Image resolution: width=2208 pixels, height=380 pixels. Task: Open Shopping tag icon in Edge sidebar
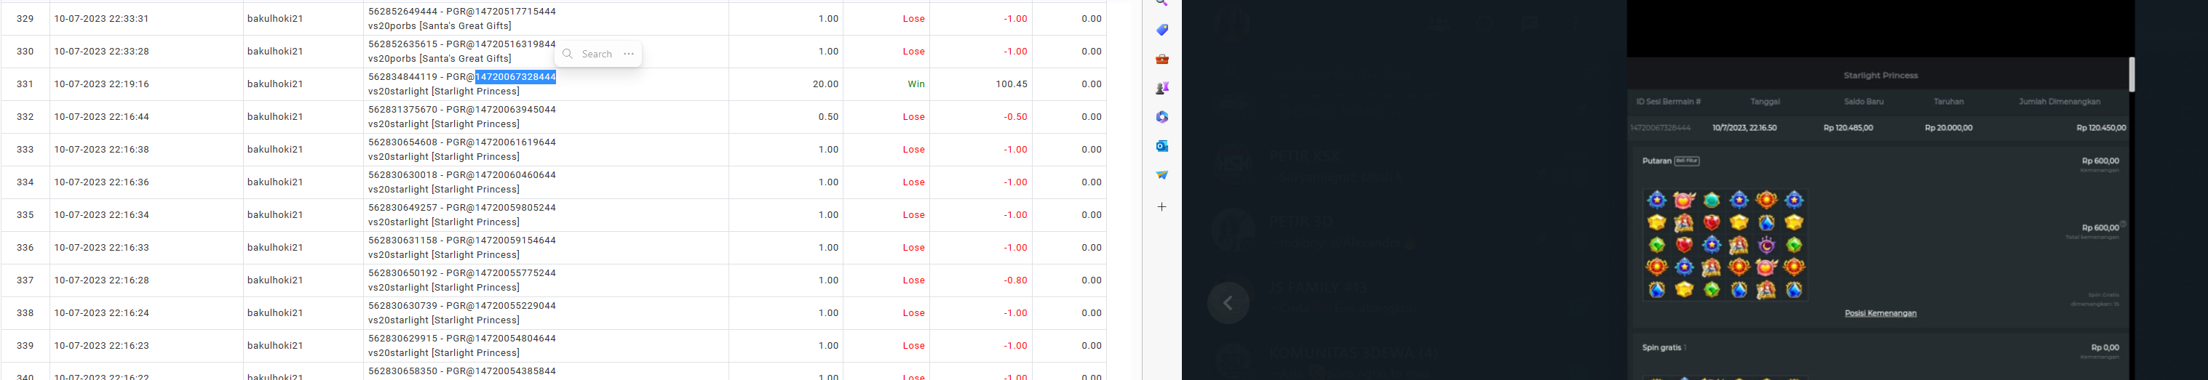1162,30
